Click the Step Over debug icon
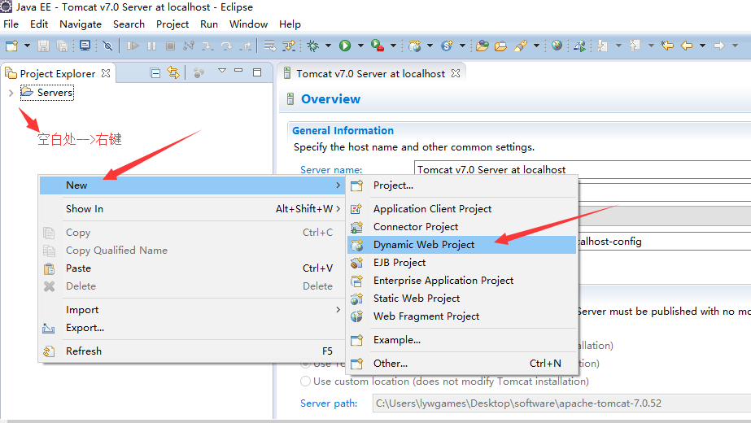751x423 pixels. [226, 46]
